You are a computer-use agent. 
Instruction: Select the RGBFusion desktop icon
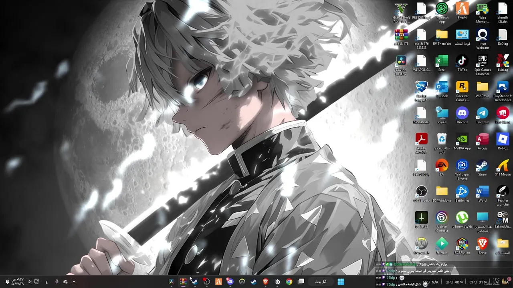pyautogui.click(x=462, y=246)
